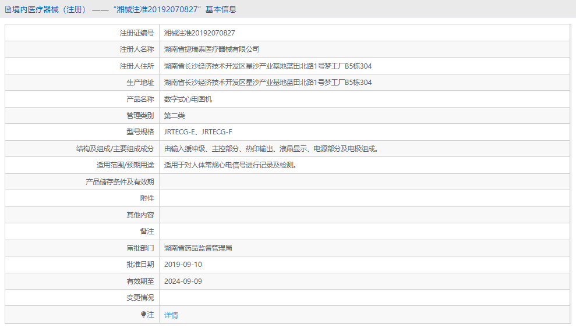Click the lightbulb icon beside 注
The width and height of the screenshot is (576, 328).
[x=143, y=315]
